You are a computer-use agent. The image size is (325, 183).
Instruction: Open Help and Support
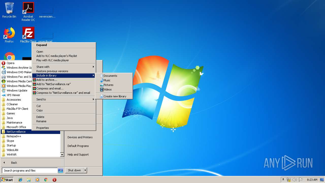[78, 155]
